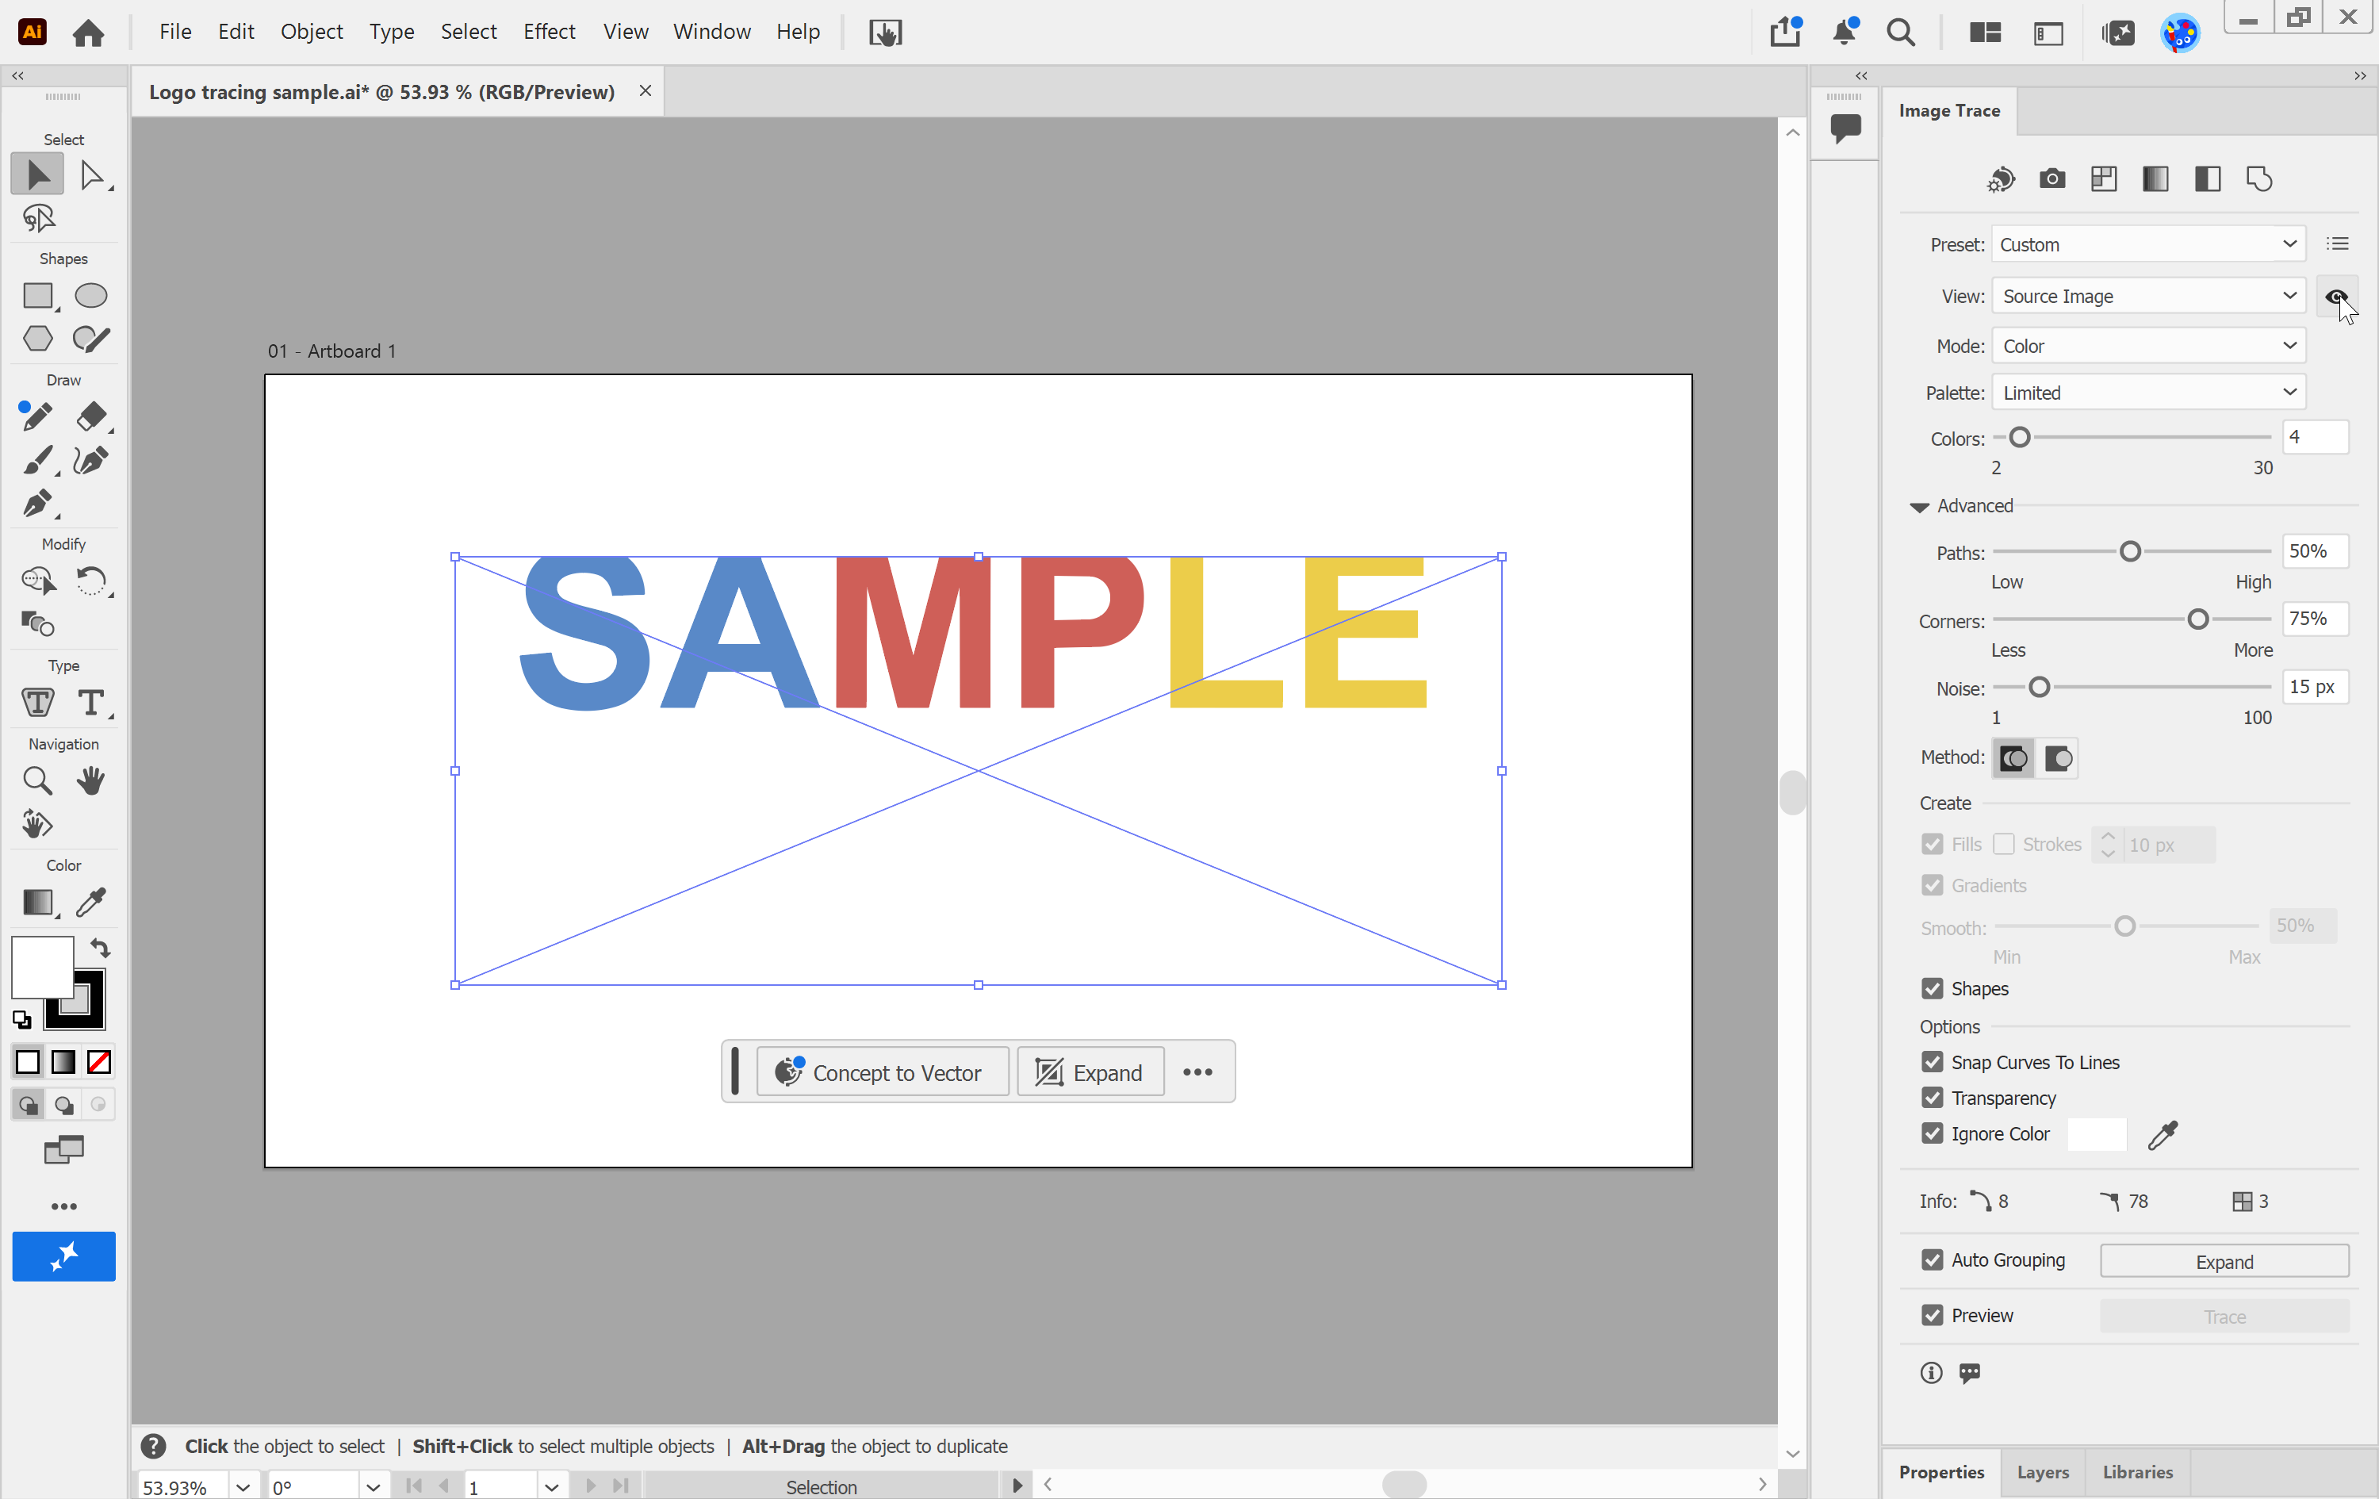Click the Gradient tool
Screen dimensions: 2379x1499
39,902
